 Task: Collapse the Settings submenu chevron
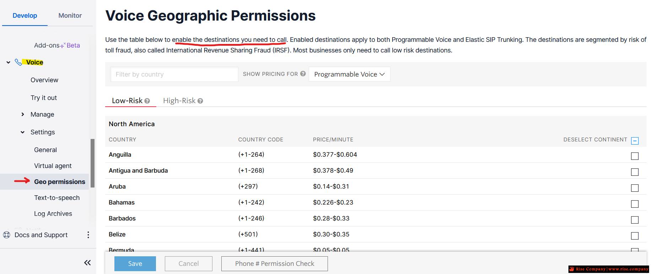pos(23,132)
